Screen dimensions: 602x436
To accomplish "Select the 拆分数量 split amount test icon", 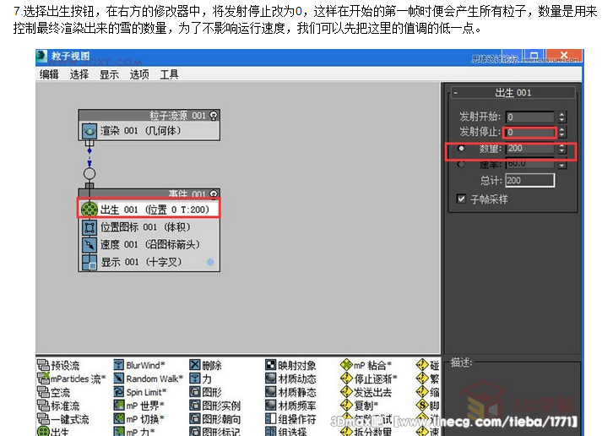I will click(x=346, y=432).
